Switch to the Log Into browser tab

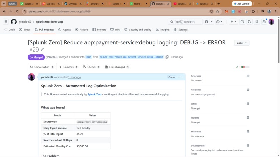click(50, 3)
